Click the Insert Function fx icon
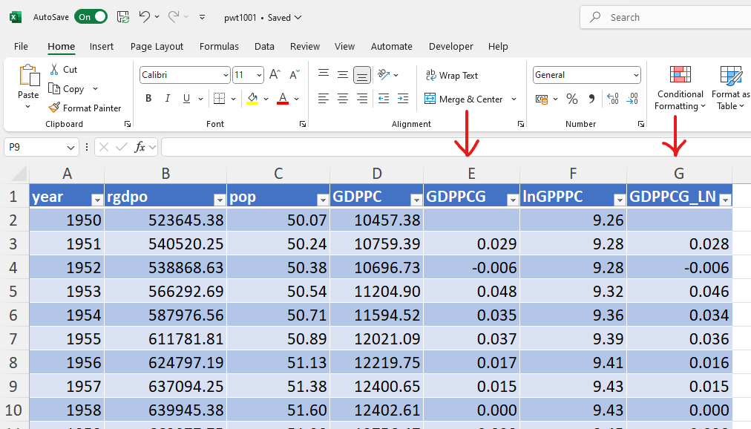Image resolution: width=751 pixels, height=429 pixels. (x=140, y=147)
